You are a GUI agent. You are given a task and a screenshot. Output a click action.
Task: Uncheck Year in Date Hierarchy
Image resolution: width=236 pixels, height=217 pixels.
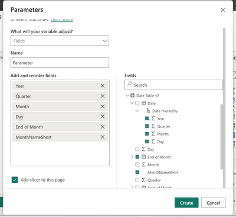click(147, 119)
